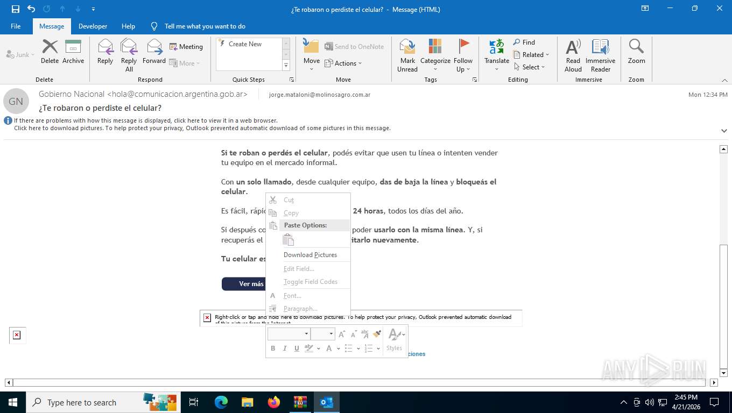Click the Undo arrow in quick access toolbar
Image resolution: width=732 pixels, height=413 pixels.
(x=31, y=9)
